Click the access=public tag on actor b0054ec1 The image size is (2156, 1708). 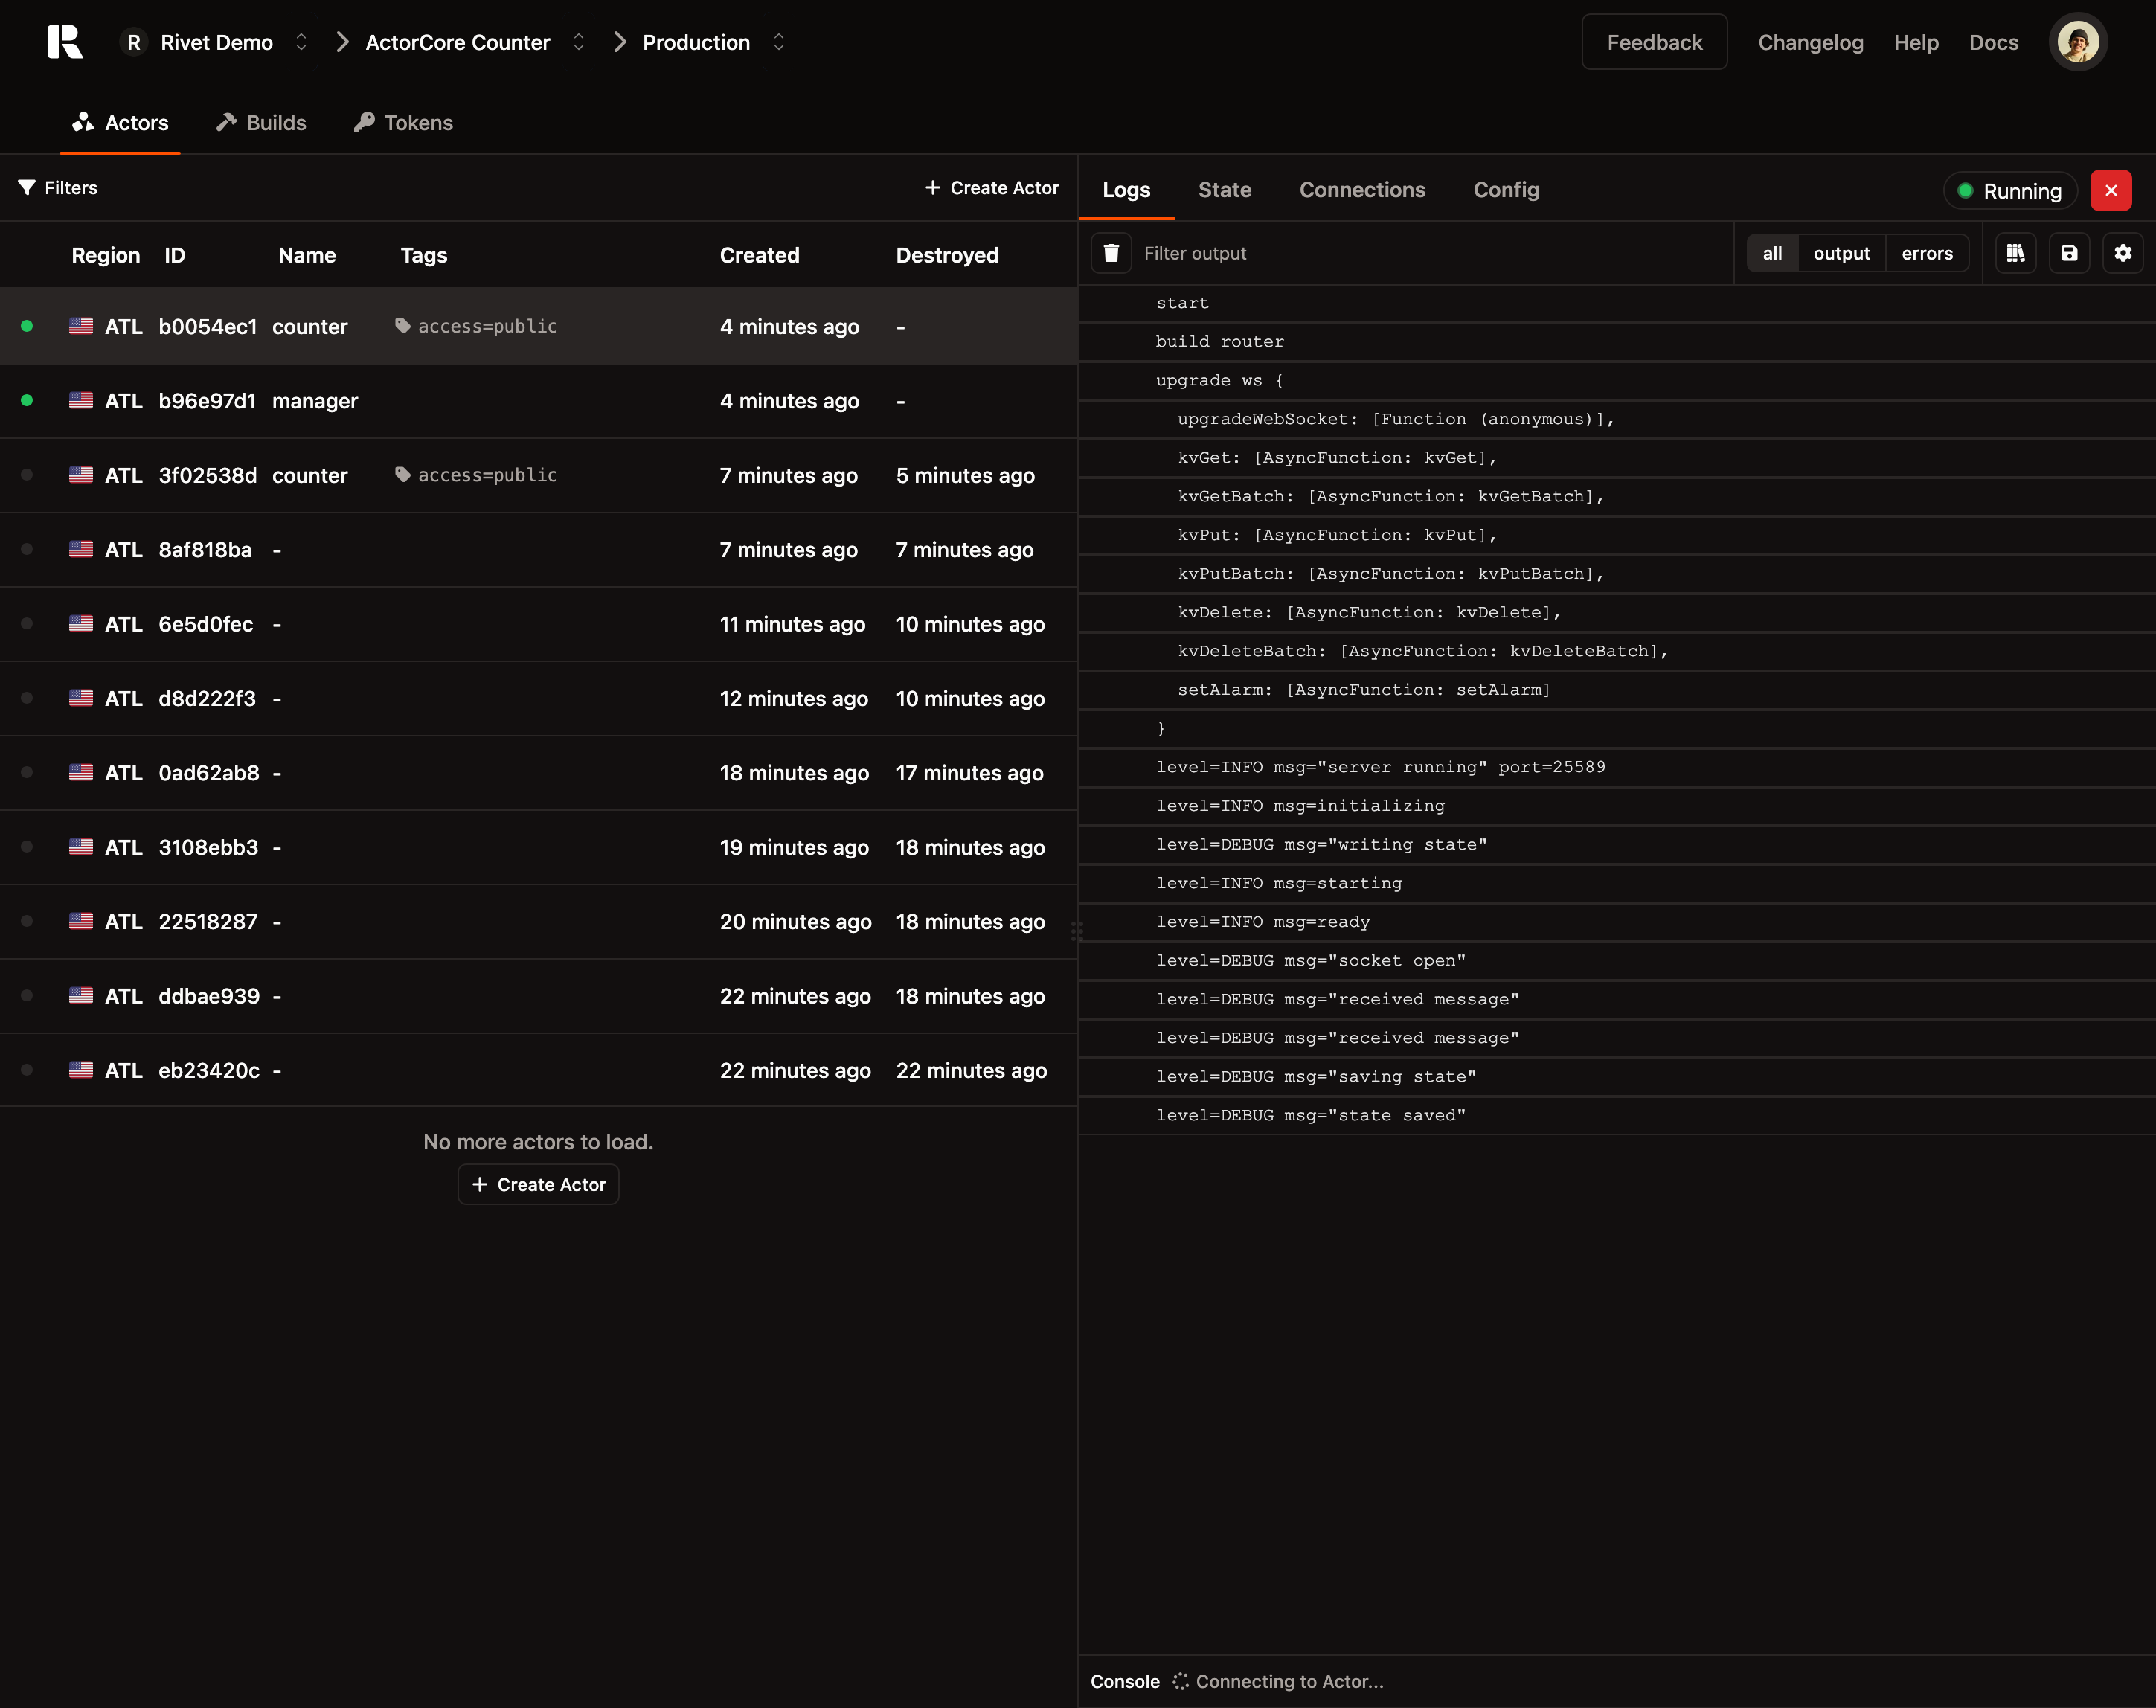[476, 326]
